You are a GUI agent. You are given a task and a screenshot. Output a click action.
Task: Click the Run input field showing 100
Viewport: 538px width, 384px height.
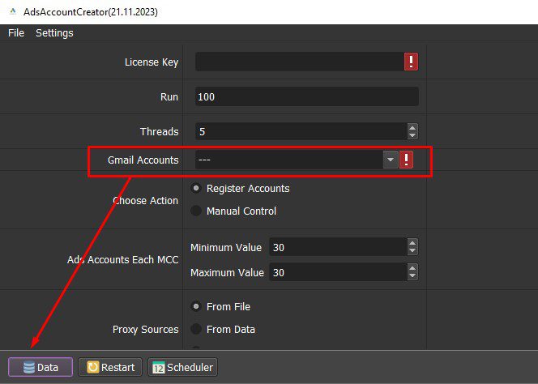coord(307,96)
